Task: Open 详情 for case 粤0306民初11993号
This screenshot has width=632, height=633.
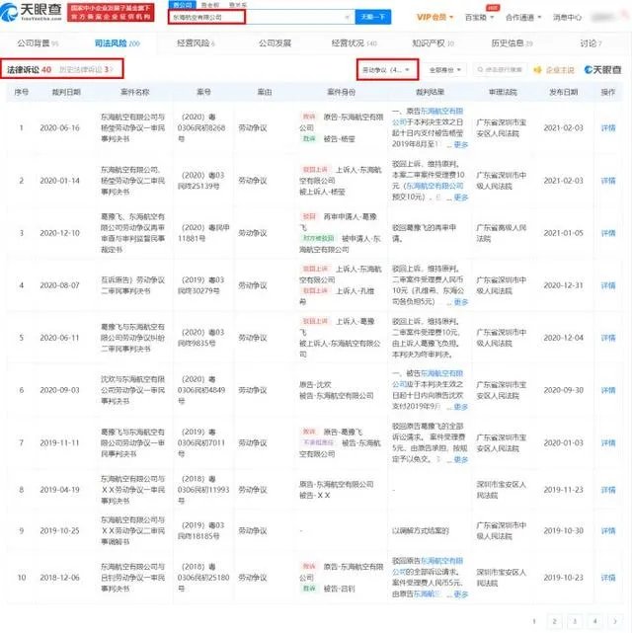Action: click(608, 490)
